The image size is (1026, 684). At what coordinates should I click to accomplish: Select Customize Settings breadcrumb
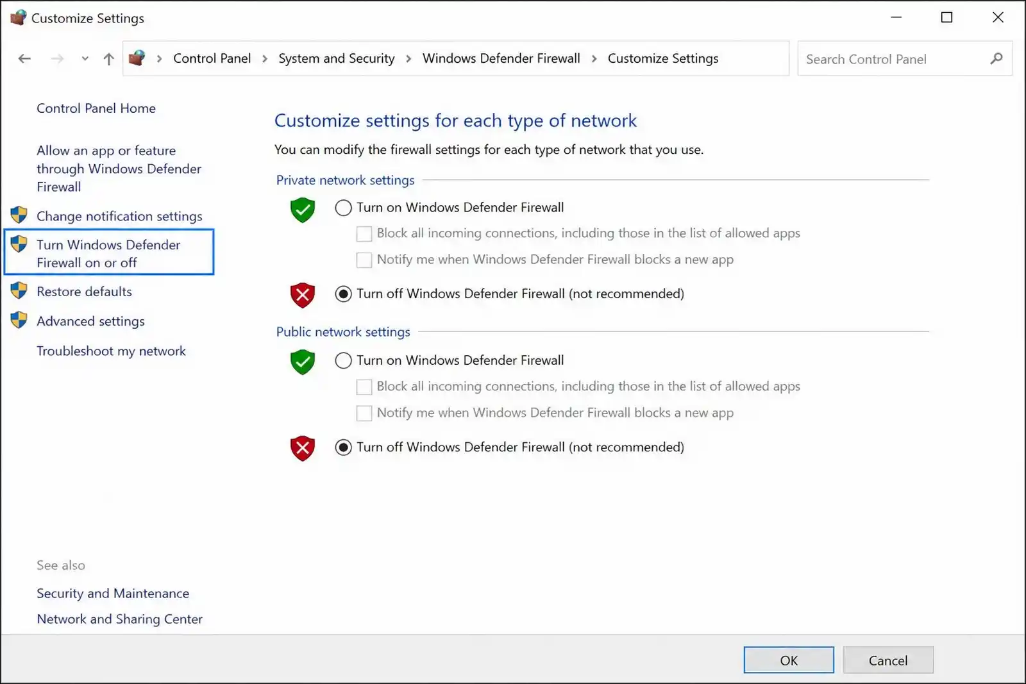point(663,58)
